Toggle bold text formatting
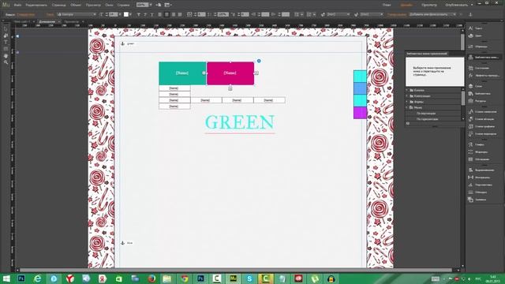 point(139,14)
